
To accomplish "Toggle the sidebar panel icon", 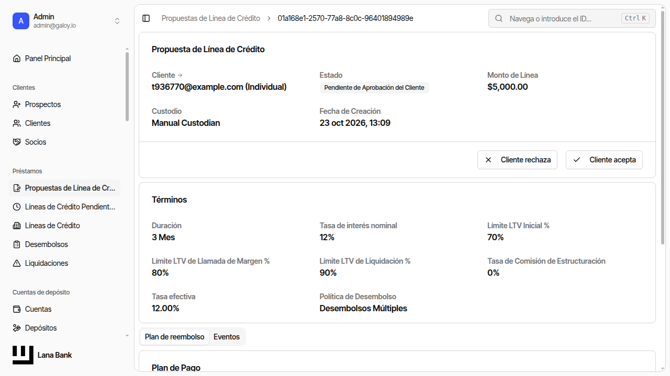I will tap(146, 18).
